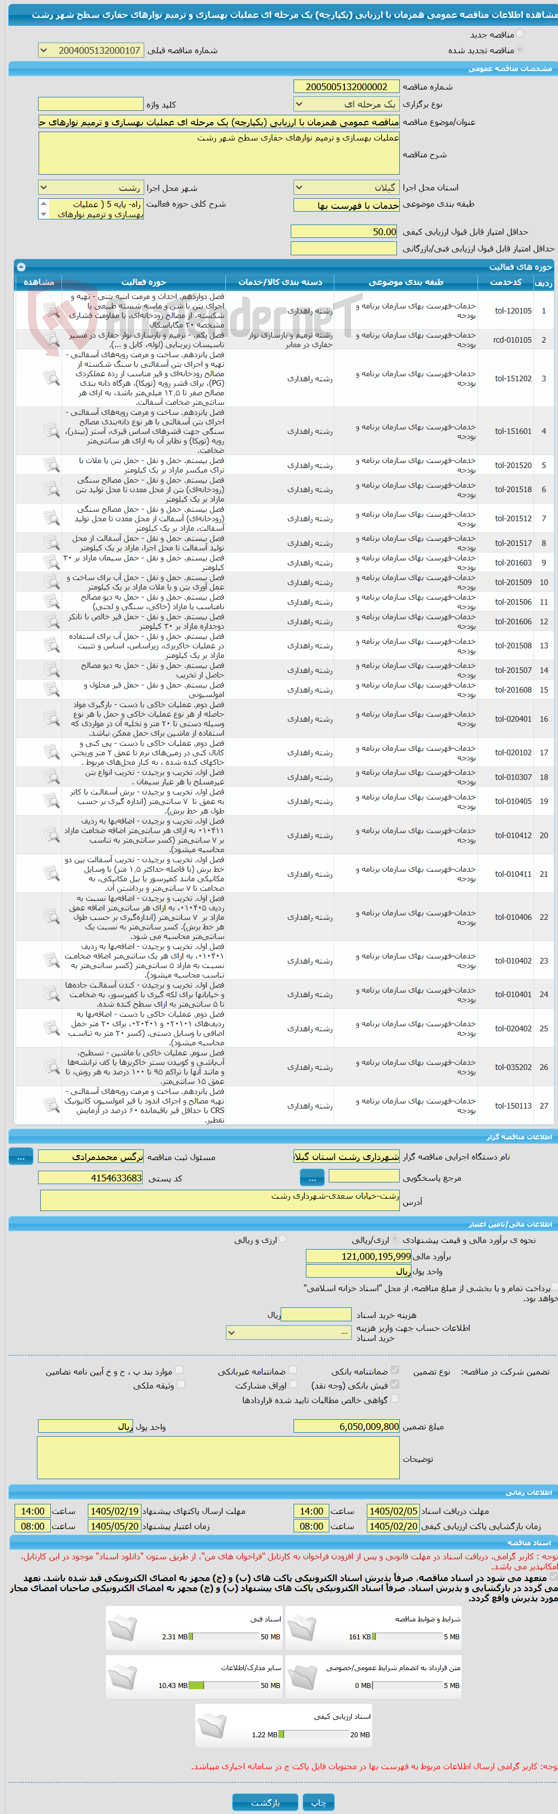Open view icon for row tol-201512
The width and height of the screenshot is (558, 1814).
coord(51,518)
